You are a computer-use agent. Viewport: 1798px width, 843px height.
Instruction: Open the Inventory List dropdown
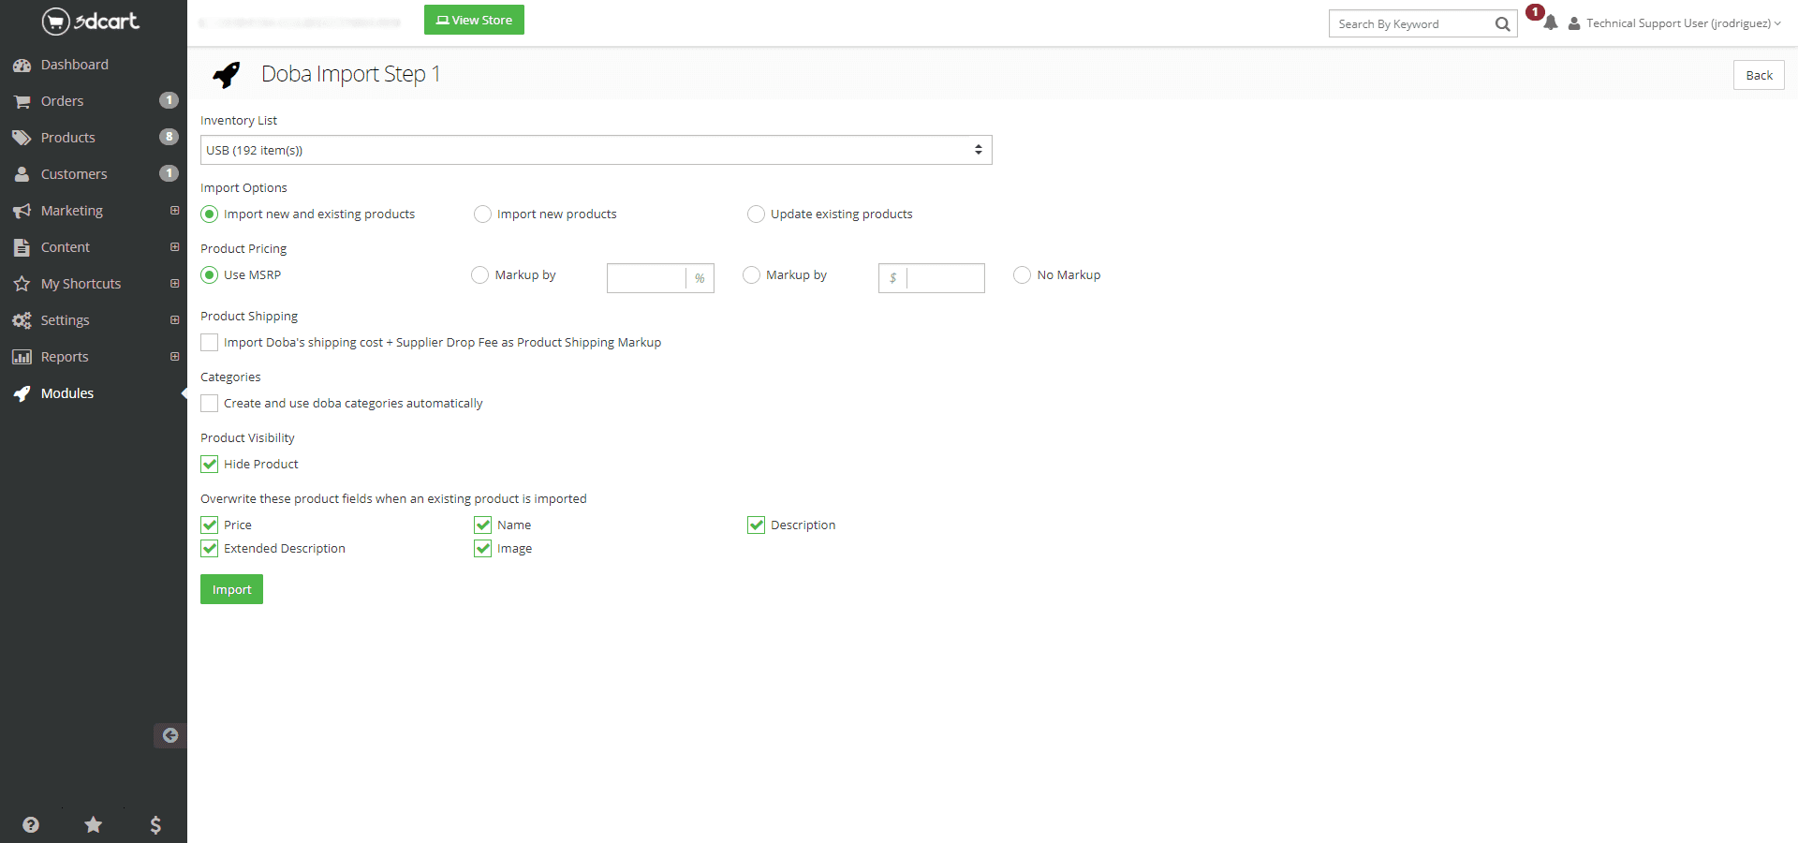[596, 150]
